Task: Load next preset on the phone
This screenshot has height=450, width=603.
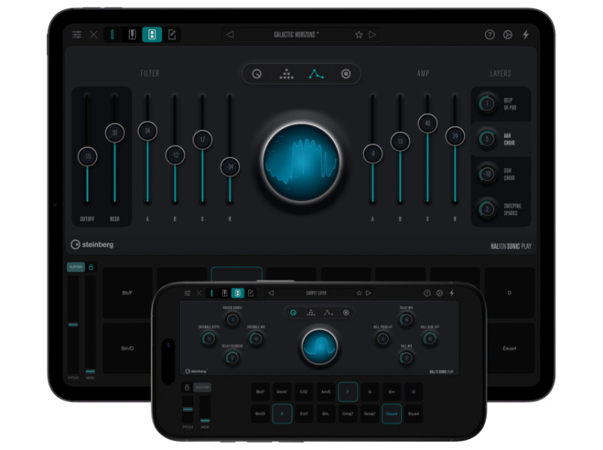Action: coord(368,293)
